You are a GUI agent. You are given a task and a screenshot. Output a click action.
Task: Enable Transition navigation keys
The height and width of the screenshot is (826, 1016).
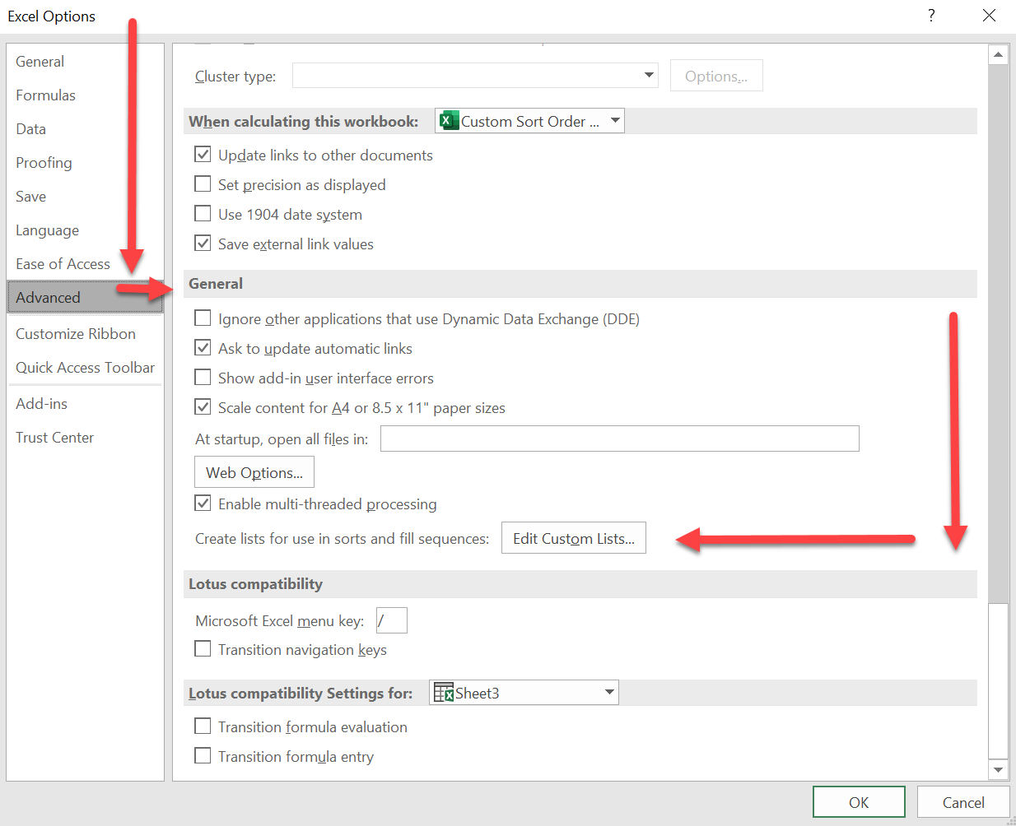(203, 648)
